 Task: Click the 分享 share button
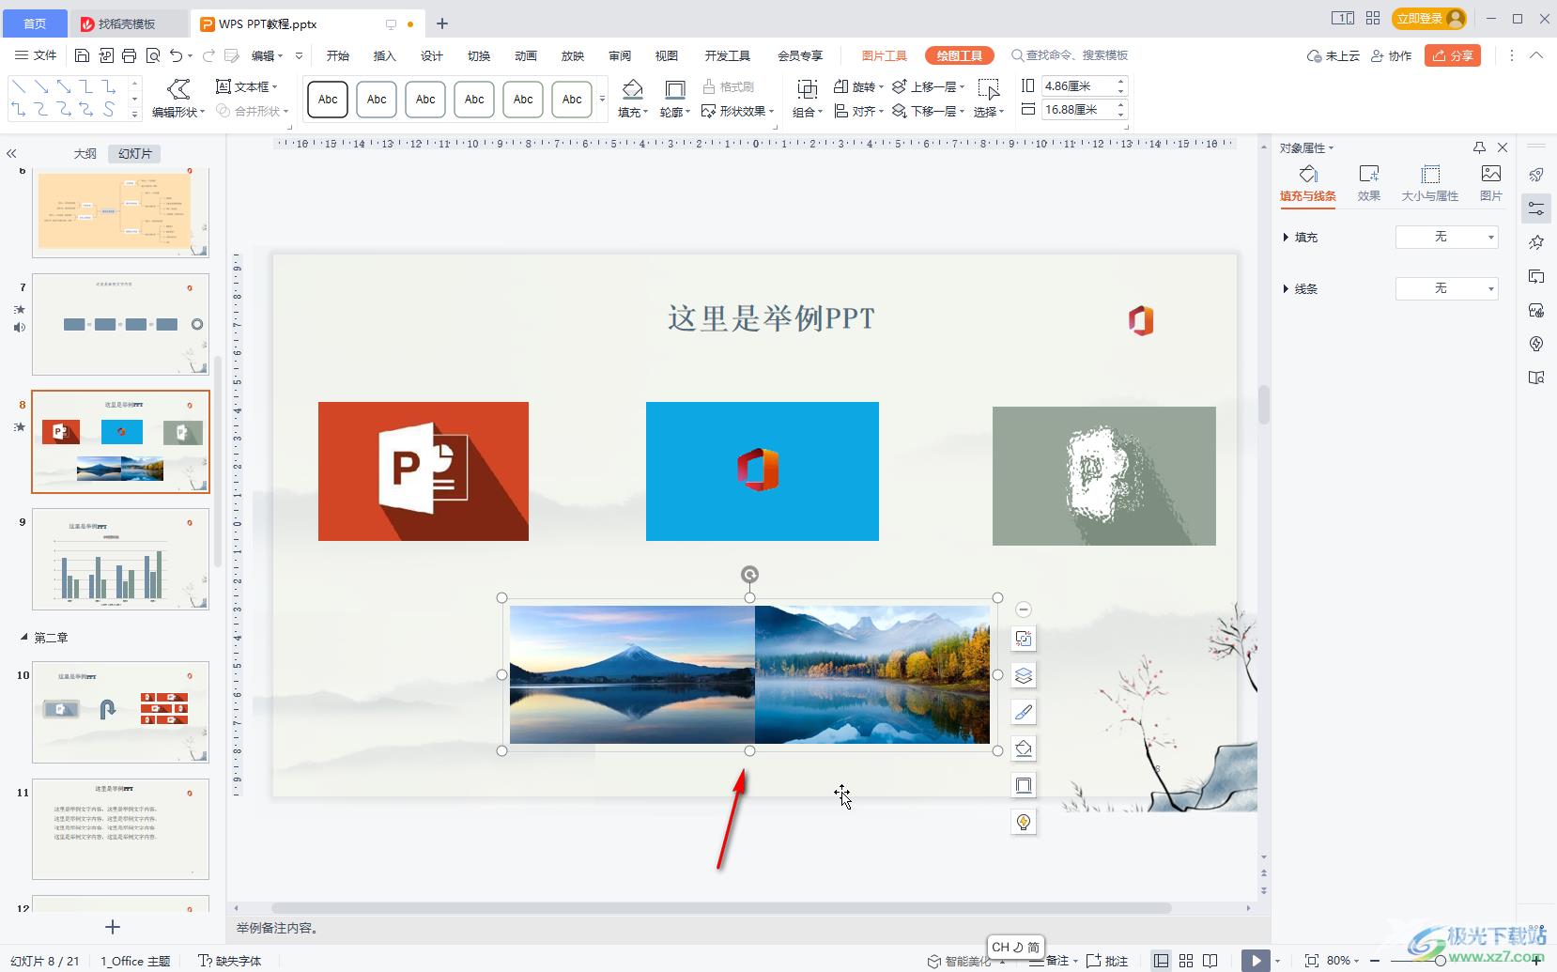[x=1453, y=55]
